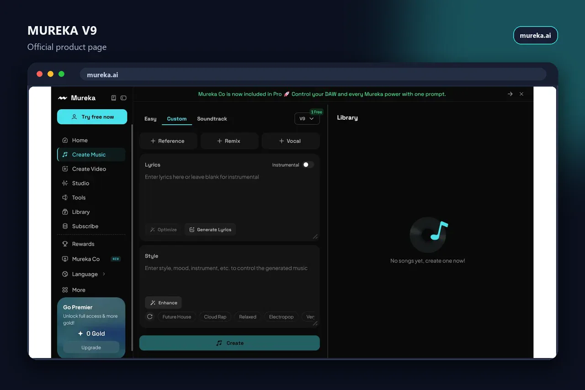Click the vinyl music note illustration
Viewport: 585px width, 390px height.
428,235
